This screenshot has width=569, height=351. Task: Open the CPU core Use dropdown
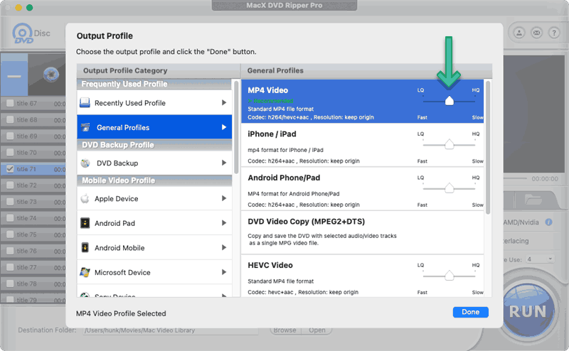click(x=540, y=259)
